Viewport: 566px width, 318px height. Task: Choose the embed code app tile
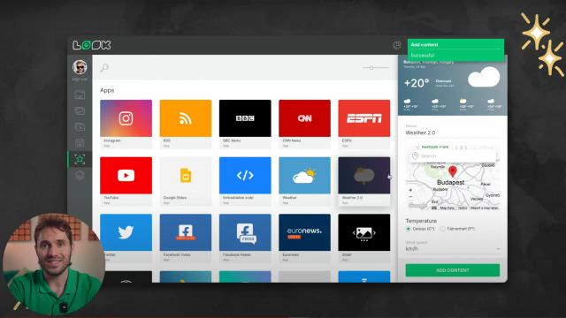(x=245, y=181)
